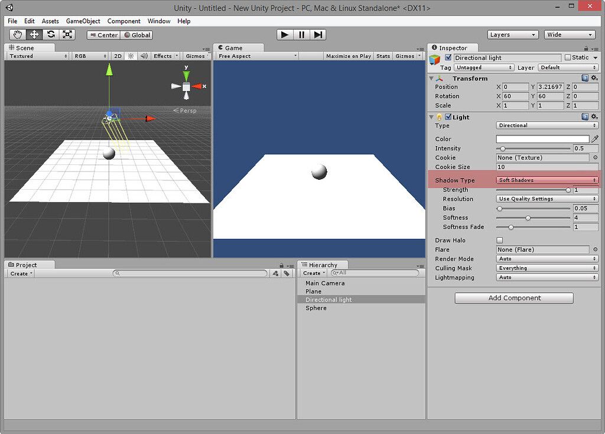Open the Layer Default dropdown
This screenshot has width=605, height=434.
point(568,67)
